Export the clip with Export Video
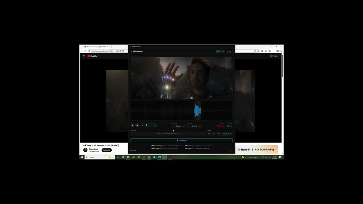This screenshot has width=363, height=204. tap(181, 140)
